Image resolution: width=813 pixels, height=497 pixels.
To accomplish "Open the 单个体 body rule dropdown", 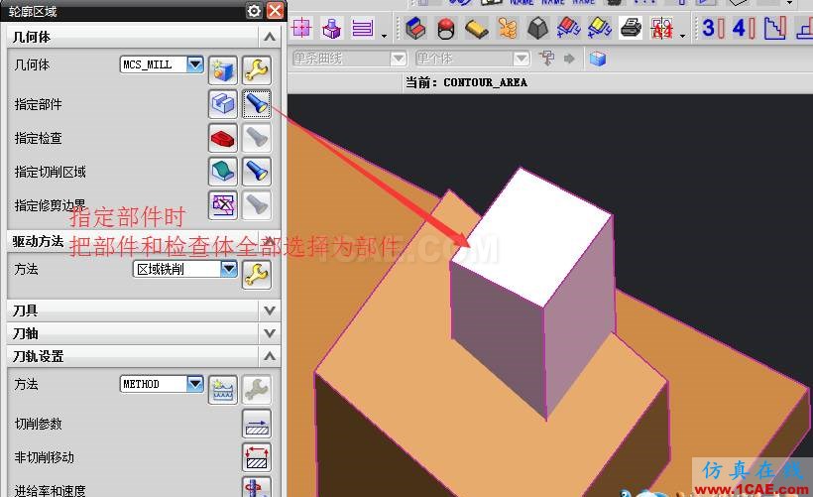I will coord(522,59).
